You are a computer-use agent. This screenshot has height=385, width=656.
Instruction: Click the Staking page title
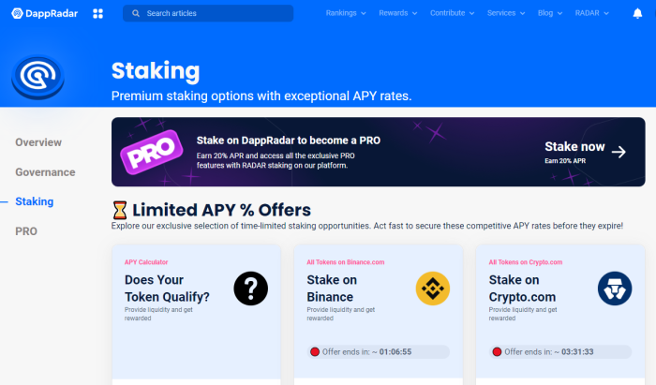point(156,71)
